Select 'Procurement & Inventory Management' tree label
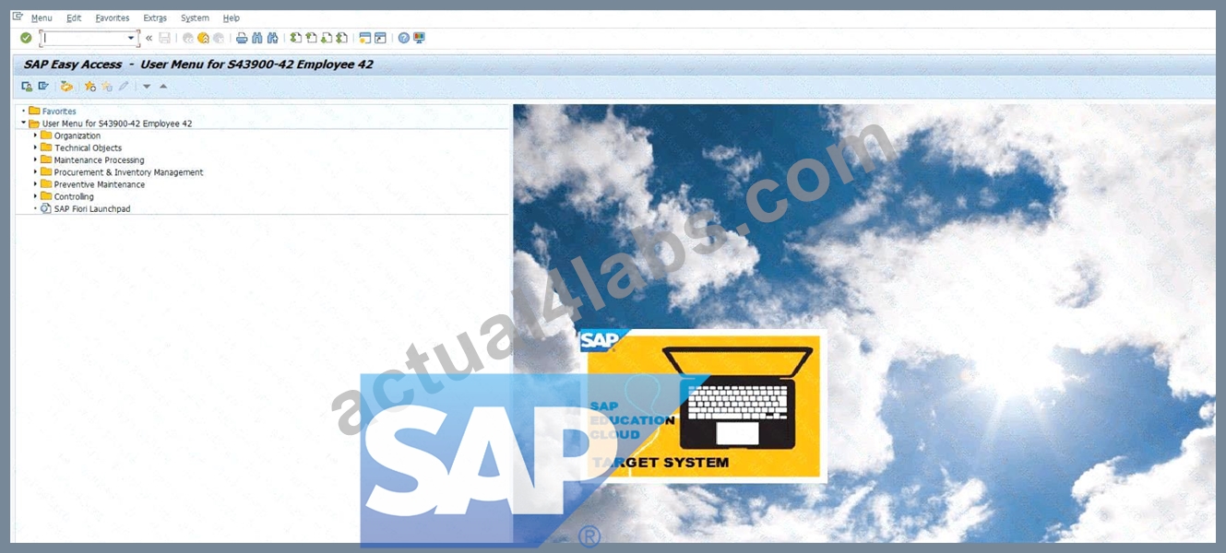The width and height of the screenshot is (1226, 553). click(x=129, y=172)
